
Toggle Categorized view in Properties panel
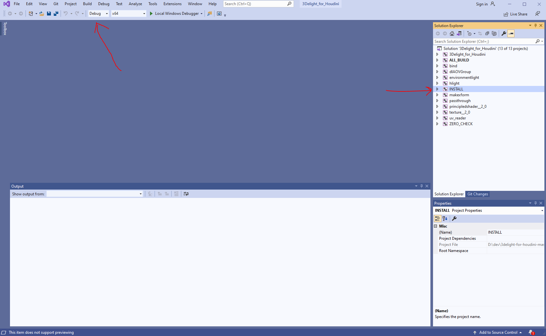point(438,219)
